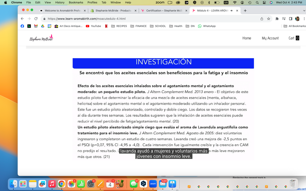Reload the page with the refresh icon
The height and width of the screenshot is (191, 306).
coord(36,19)
